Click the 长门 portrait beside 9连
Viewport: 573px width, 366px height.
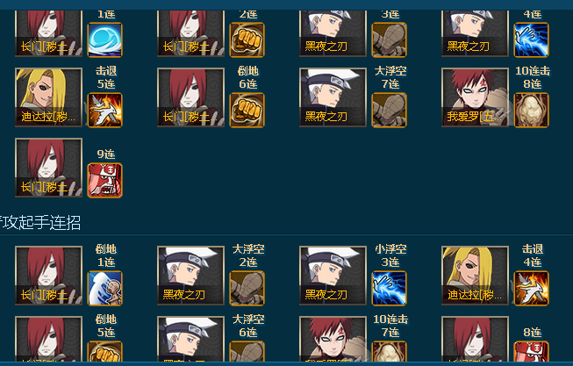[48, 168]
